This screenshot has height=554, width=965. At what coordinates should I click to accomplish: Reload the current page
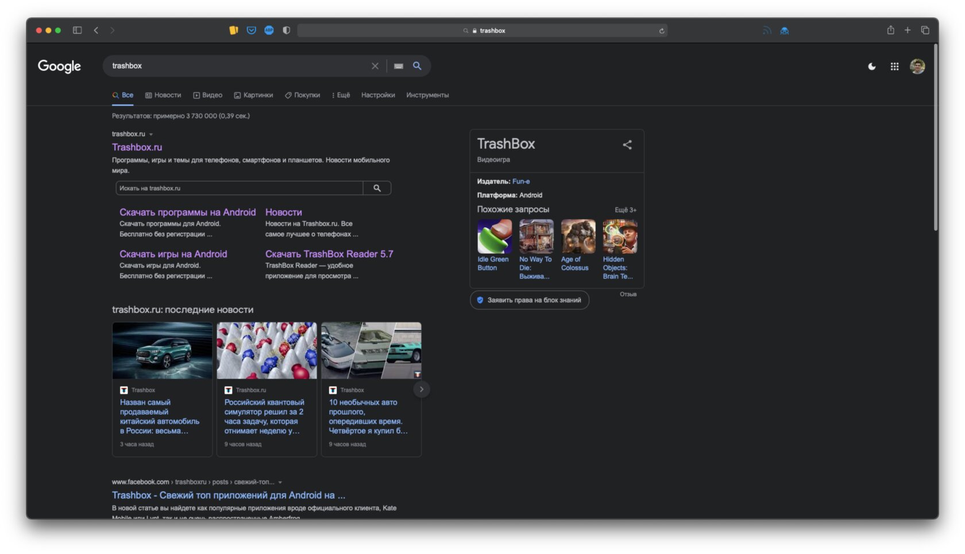point(662,31)
